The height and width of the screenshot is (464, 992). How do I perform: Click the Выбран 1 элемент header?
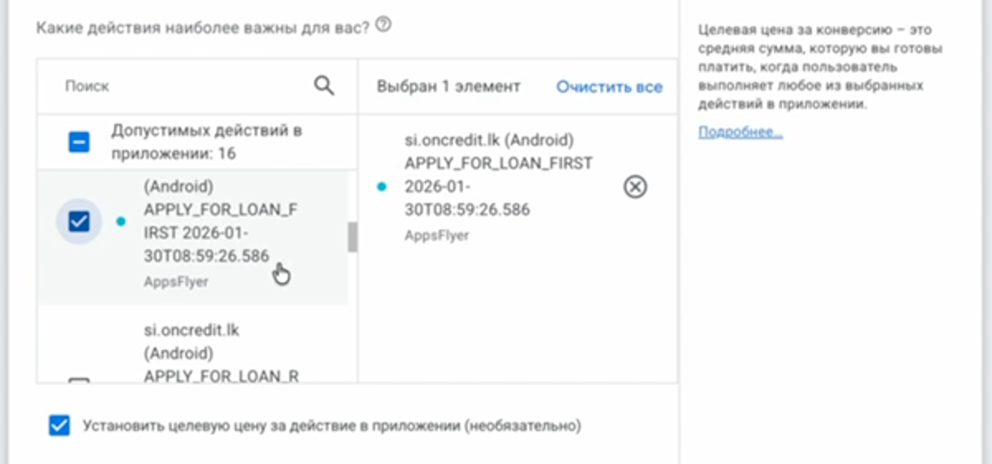click(x=448, y=87)
